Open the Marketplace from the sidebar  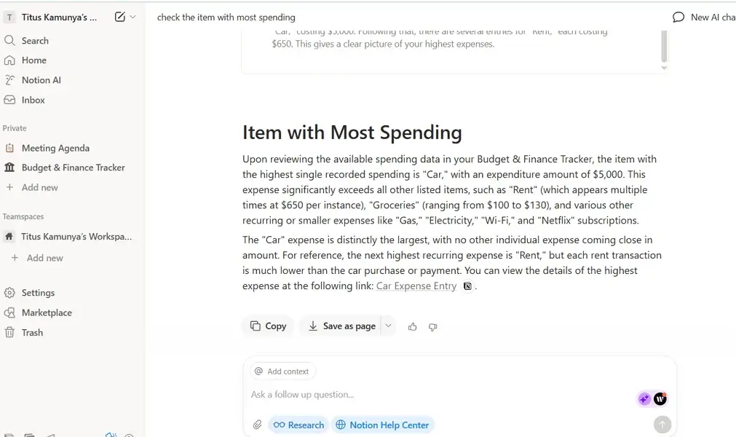tap(47, 312)
